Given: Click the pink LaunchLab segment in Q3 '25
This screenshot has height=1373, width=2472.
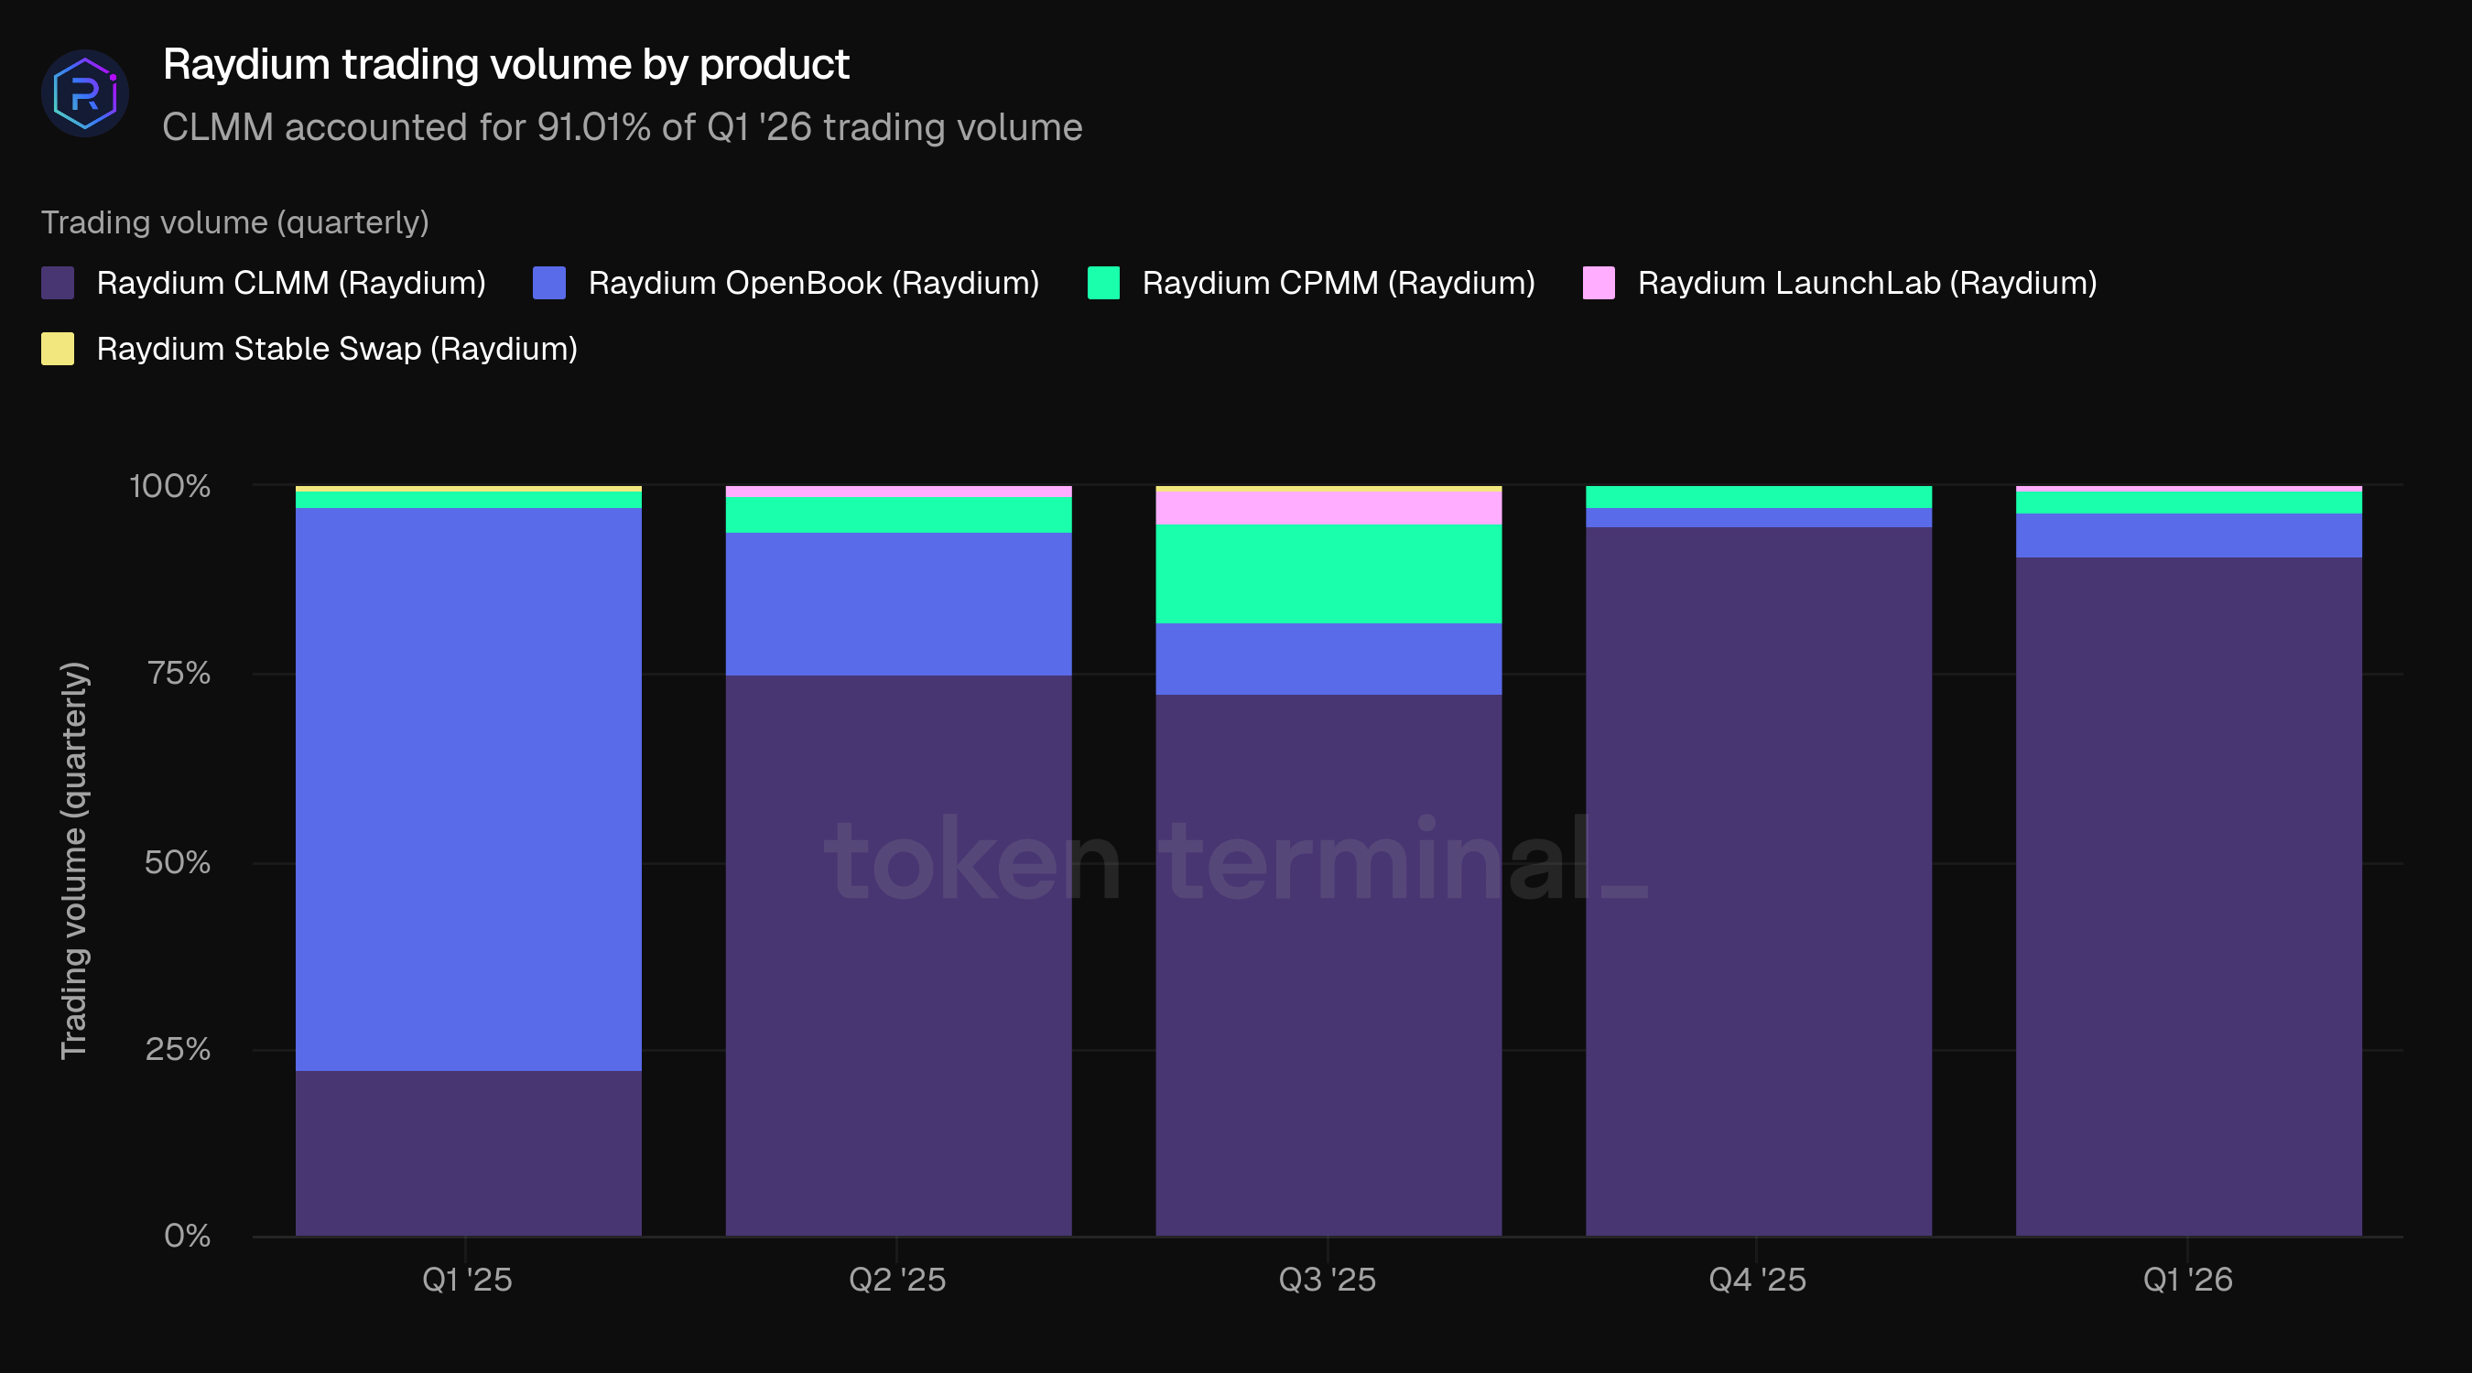Looking at the screenshot, I should [1328, 508].
